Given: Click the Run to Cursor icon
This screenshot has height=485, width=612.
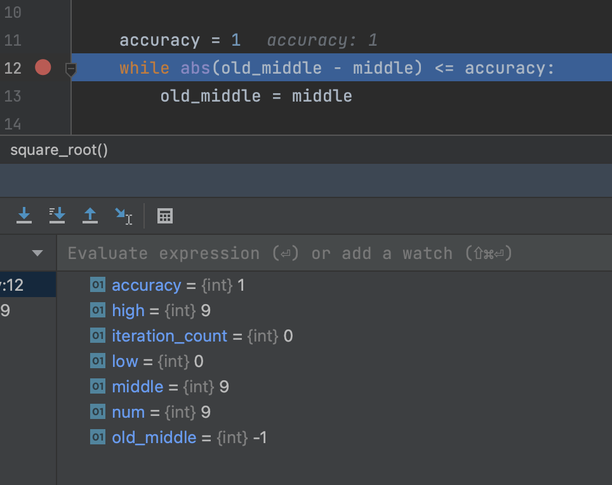Looking at the screenshot, I should tap(122, 216).
